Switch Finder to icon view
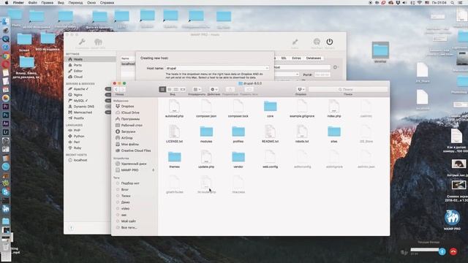The image size is (468, 263). pos(162,89)
